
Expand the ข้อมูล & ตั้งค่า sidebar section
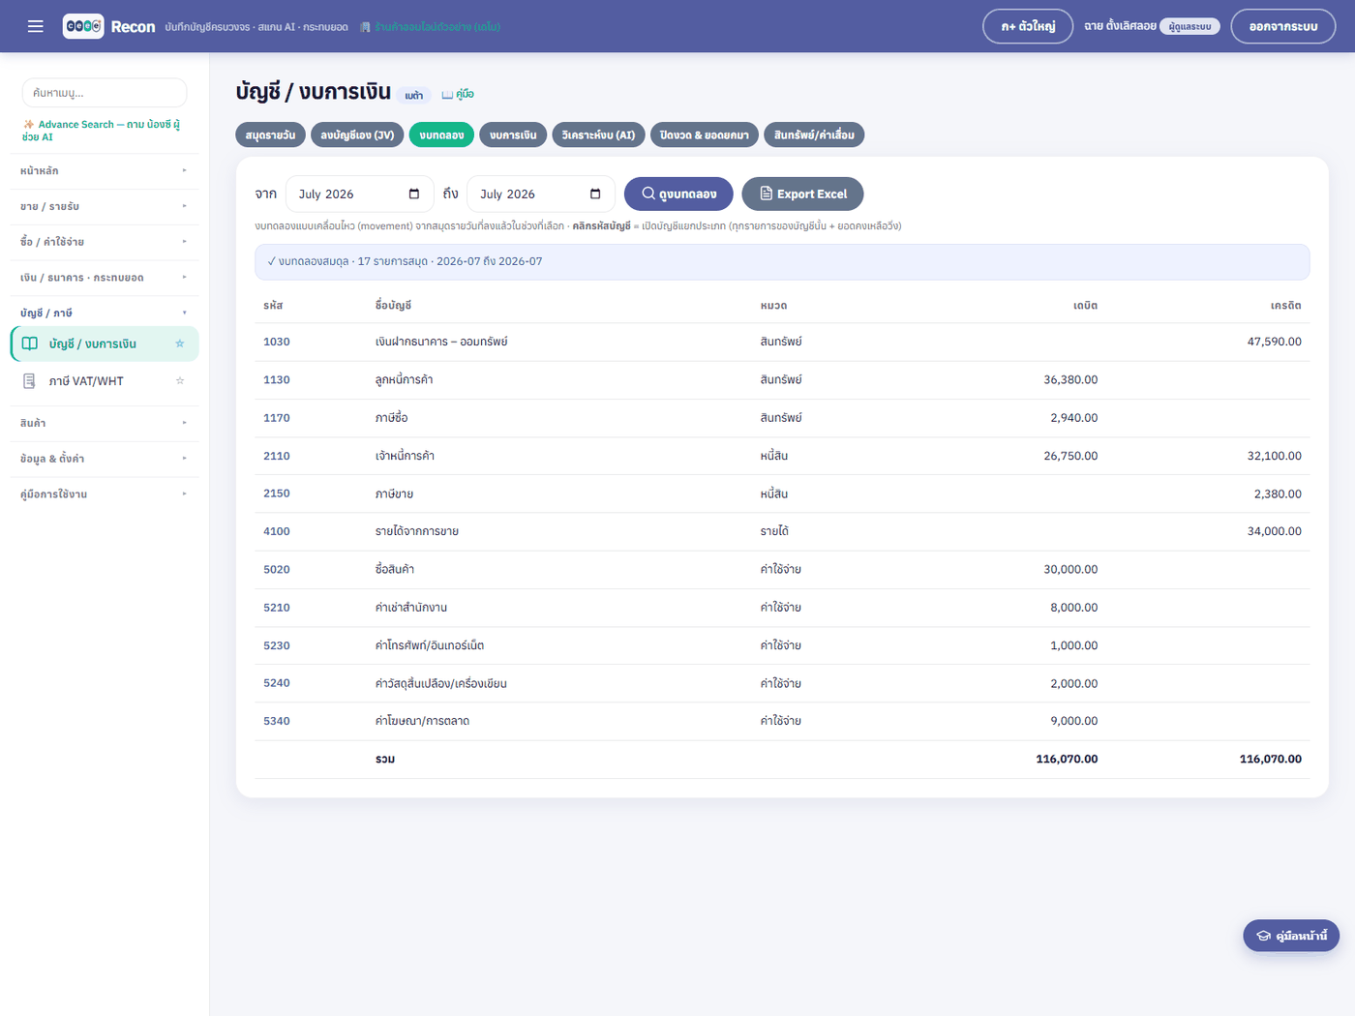(x=105, y=459)
